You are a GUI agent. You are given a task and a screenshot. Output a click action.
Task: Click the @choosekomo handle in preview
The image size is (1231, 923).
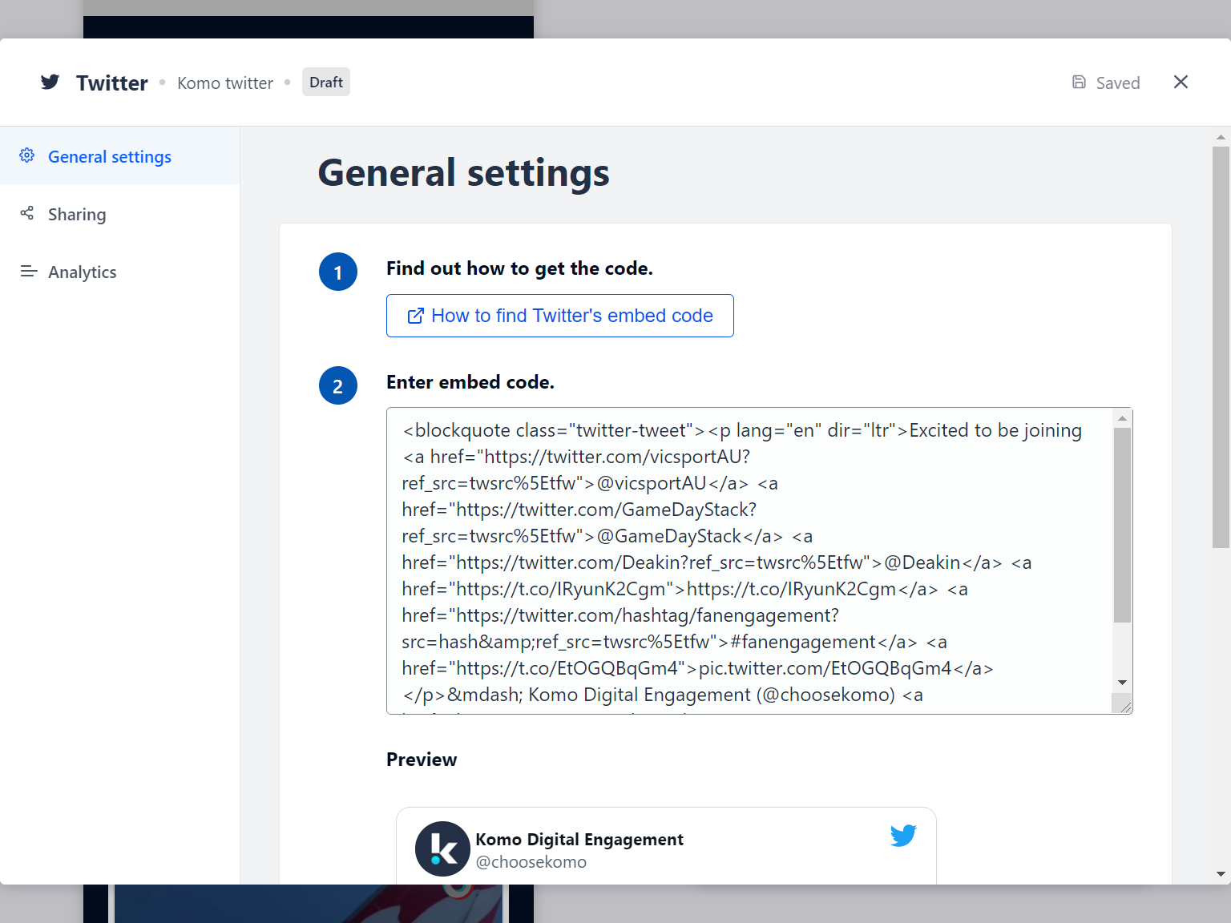click(x=531, y=862)
